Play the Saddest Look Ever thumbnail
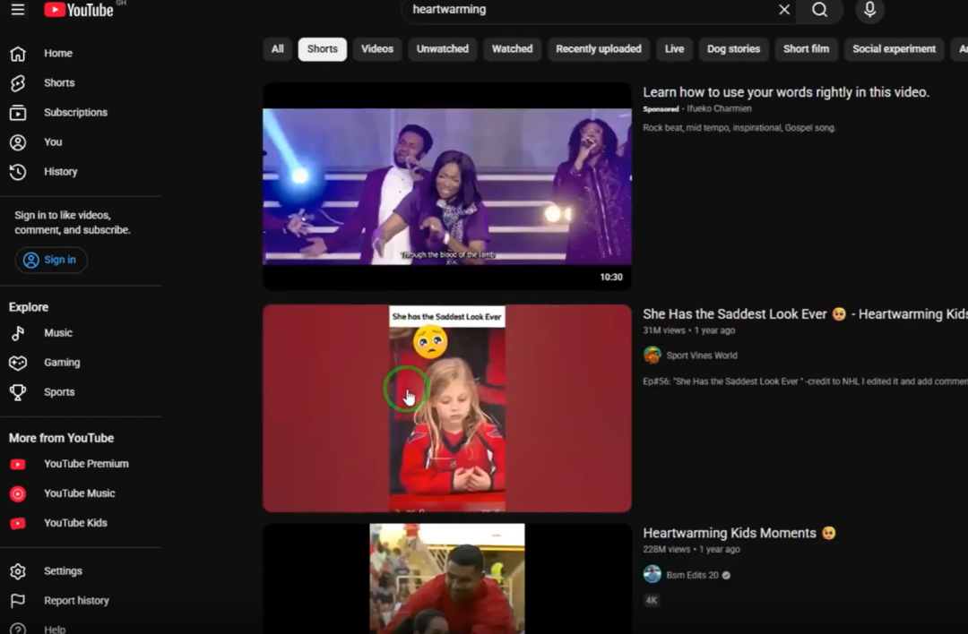This screenshot has width=968, height=634. [x=446, y=408]
